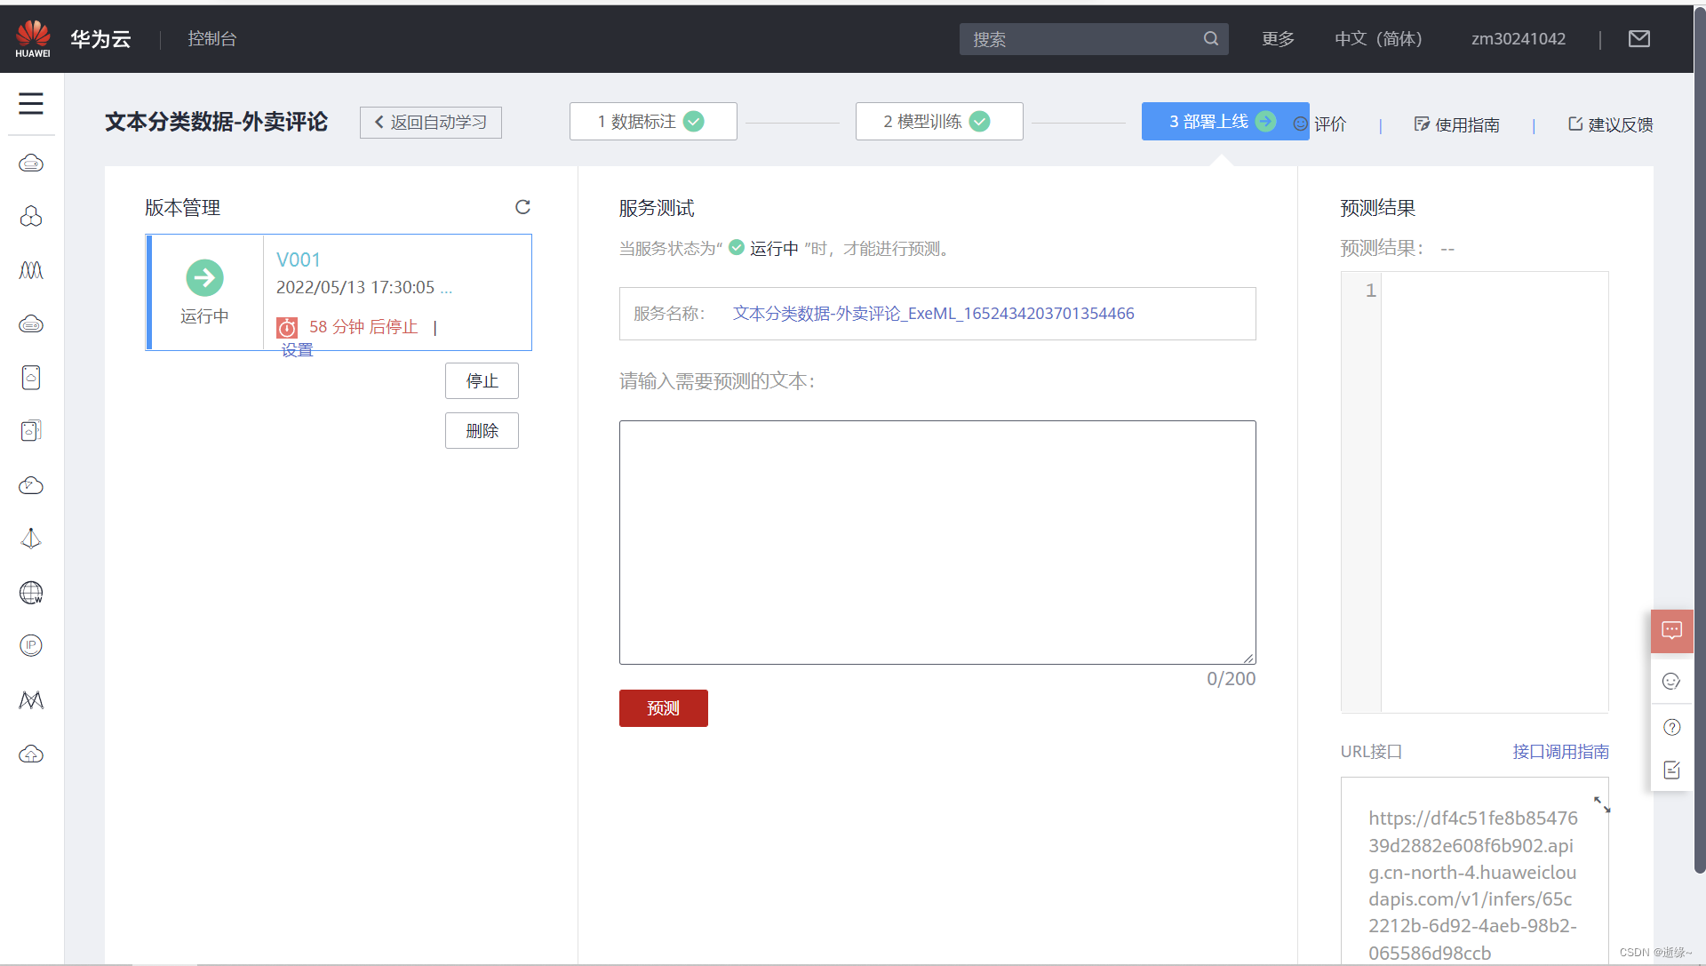Click the three-circles cluster sidebar icon

(x=31, y=217)
